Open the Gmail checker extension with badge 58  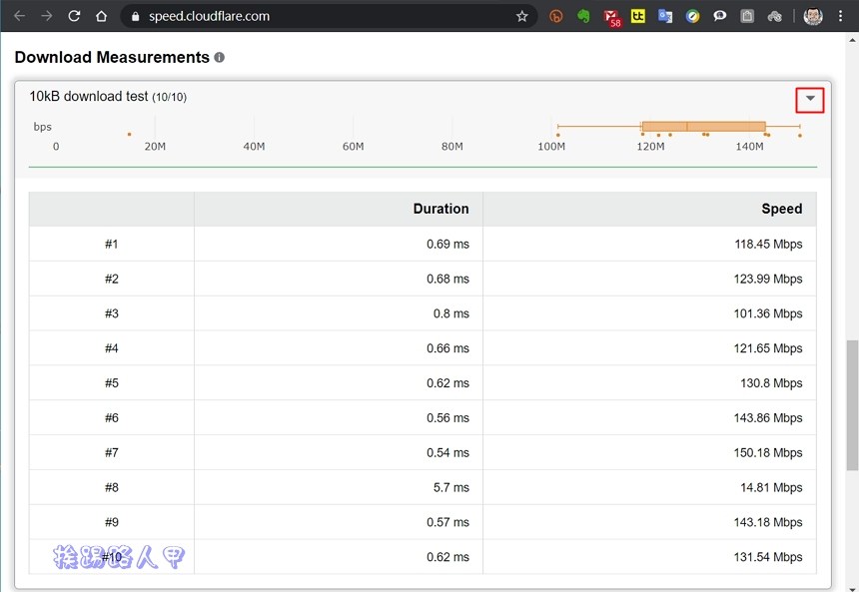611,17
